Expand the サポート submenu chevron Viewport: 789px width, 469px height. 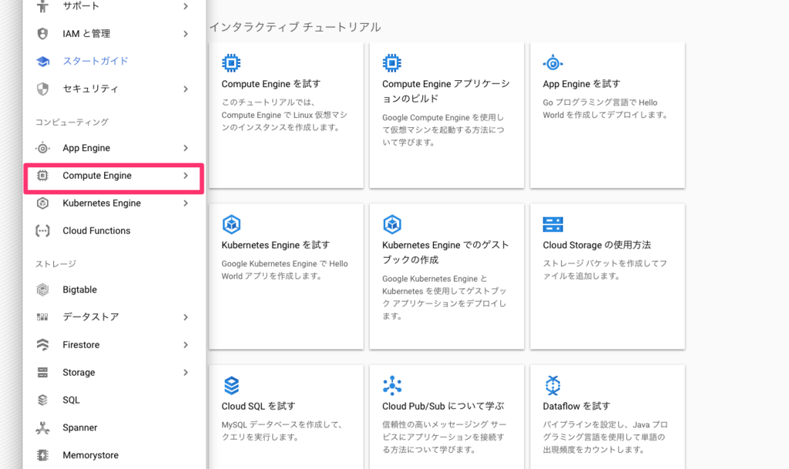point(186,6)
